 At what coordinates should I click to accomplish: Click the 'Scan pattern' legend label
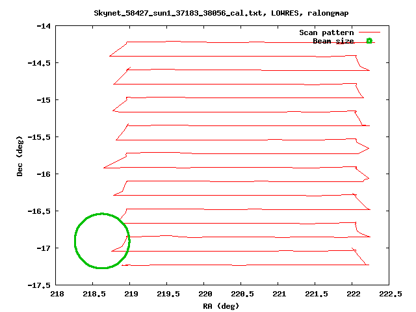326,32
